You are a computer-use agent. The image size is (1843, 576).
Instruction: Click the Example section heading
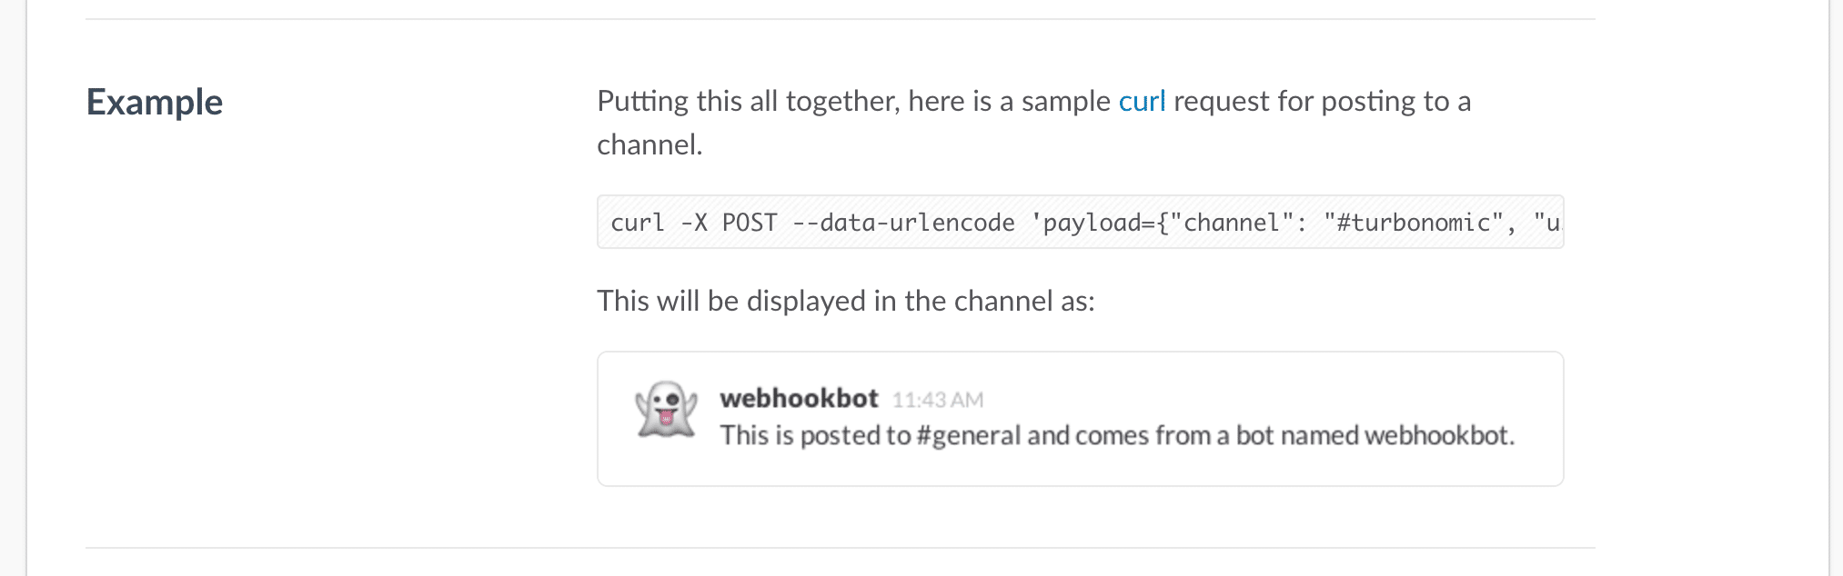point(155,102)
